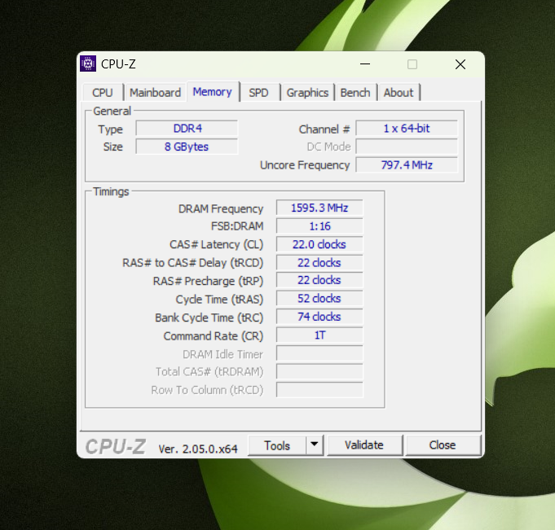
Task: Click the Validate button
Action: pos(364,445)
